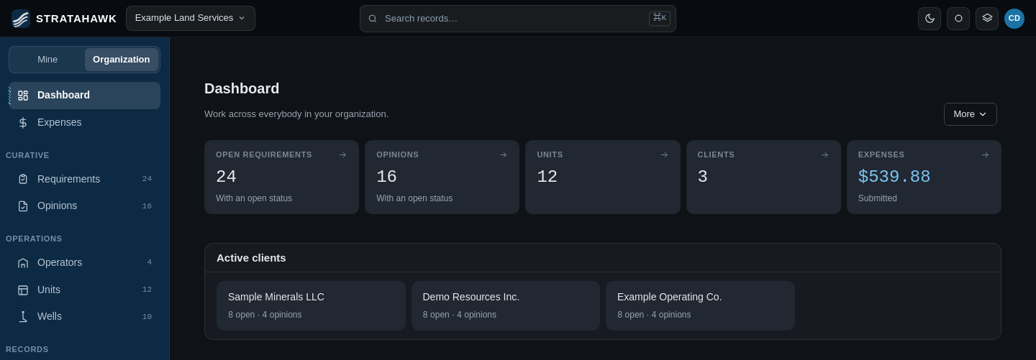
Task: Click the Operators badge count 4
Action: 150,262
